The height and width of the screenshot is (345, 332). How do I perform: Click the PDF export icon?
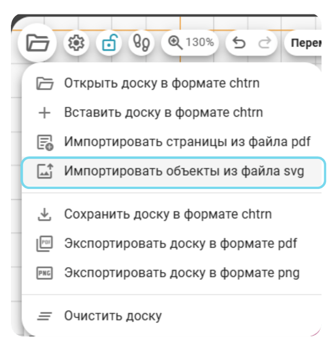[x=45, y=244]
